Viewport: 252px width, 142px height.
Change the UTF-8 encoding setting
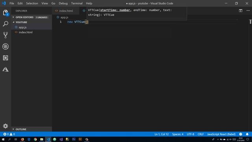coord(191,134)
